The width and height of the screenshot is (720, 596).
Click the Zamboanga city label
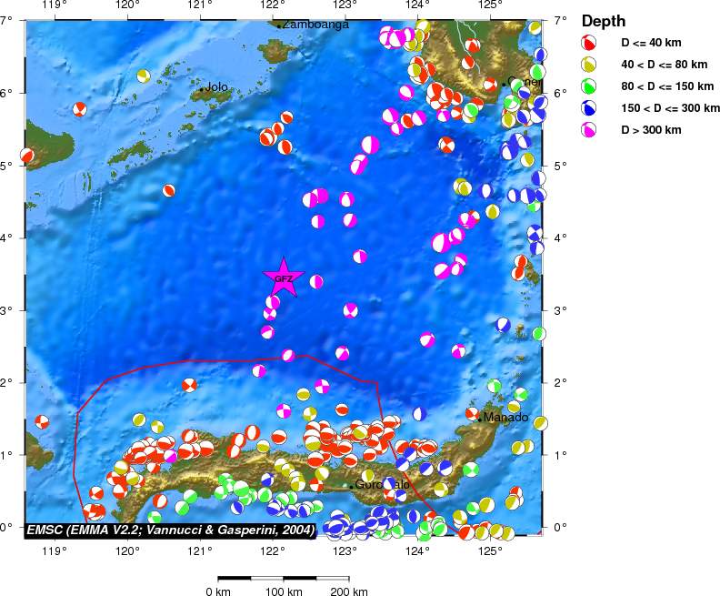(315, 25)
